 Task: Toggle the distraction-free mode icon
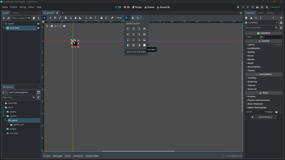[241, 13]
